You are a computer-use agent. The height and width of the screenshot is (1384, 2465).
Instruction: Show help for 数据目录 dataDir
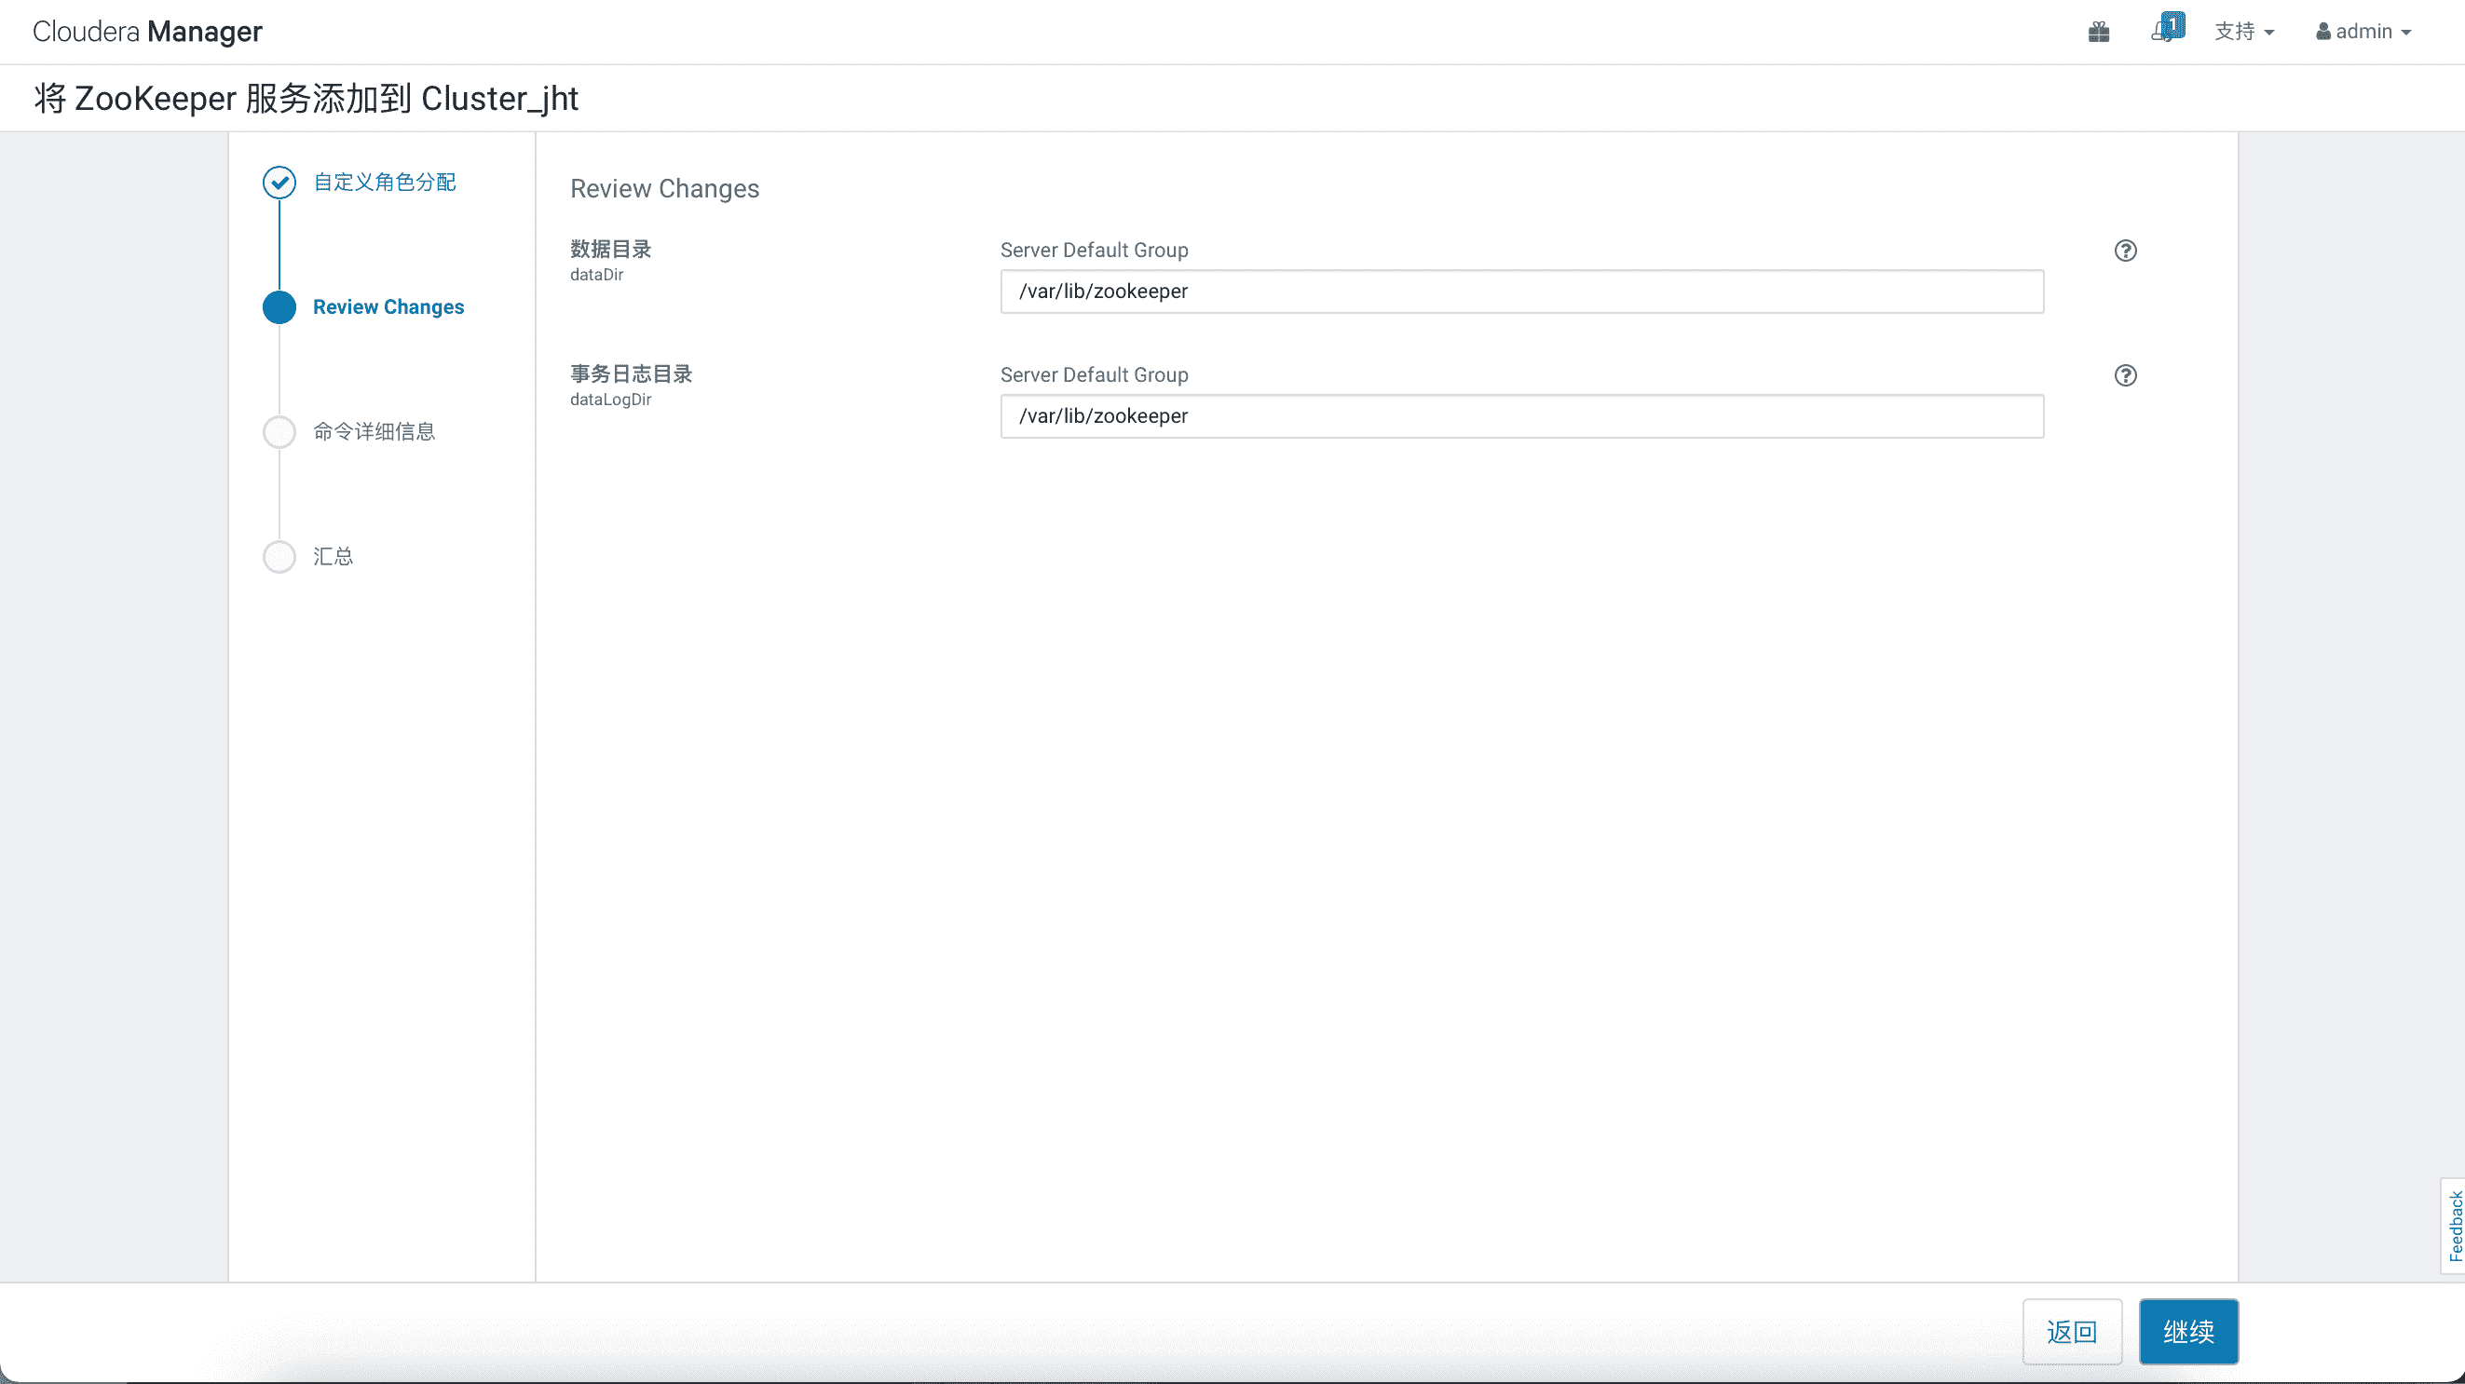[x=2125, y=251]
